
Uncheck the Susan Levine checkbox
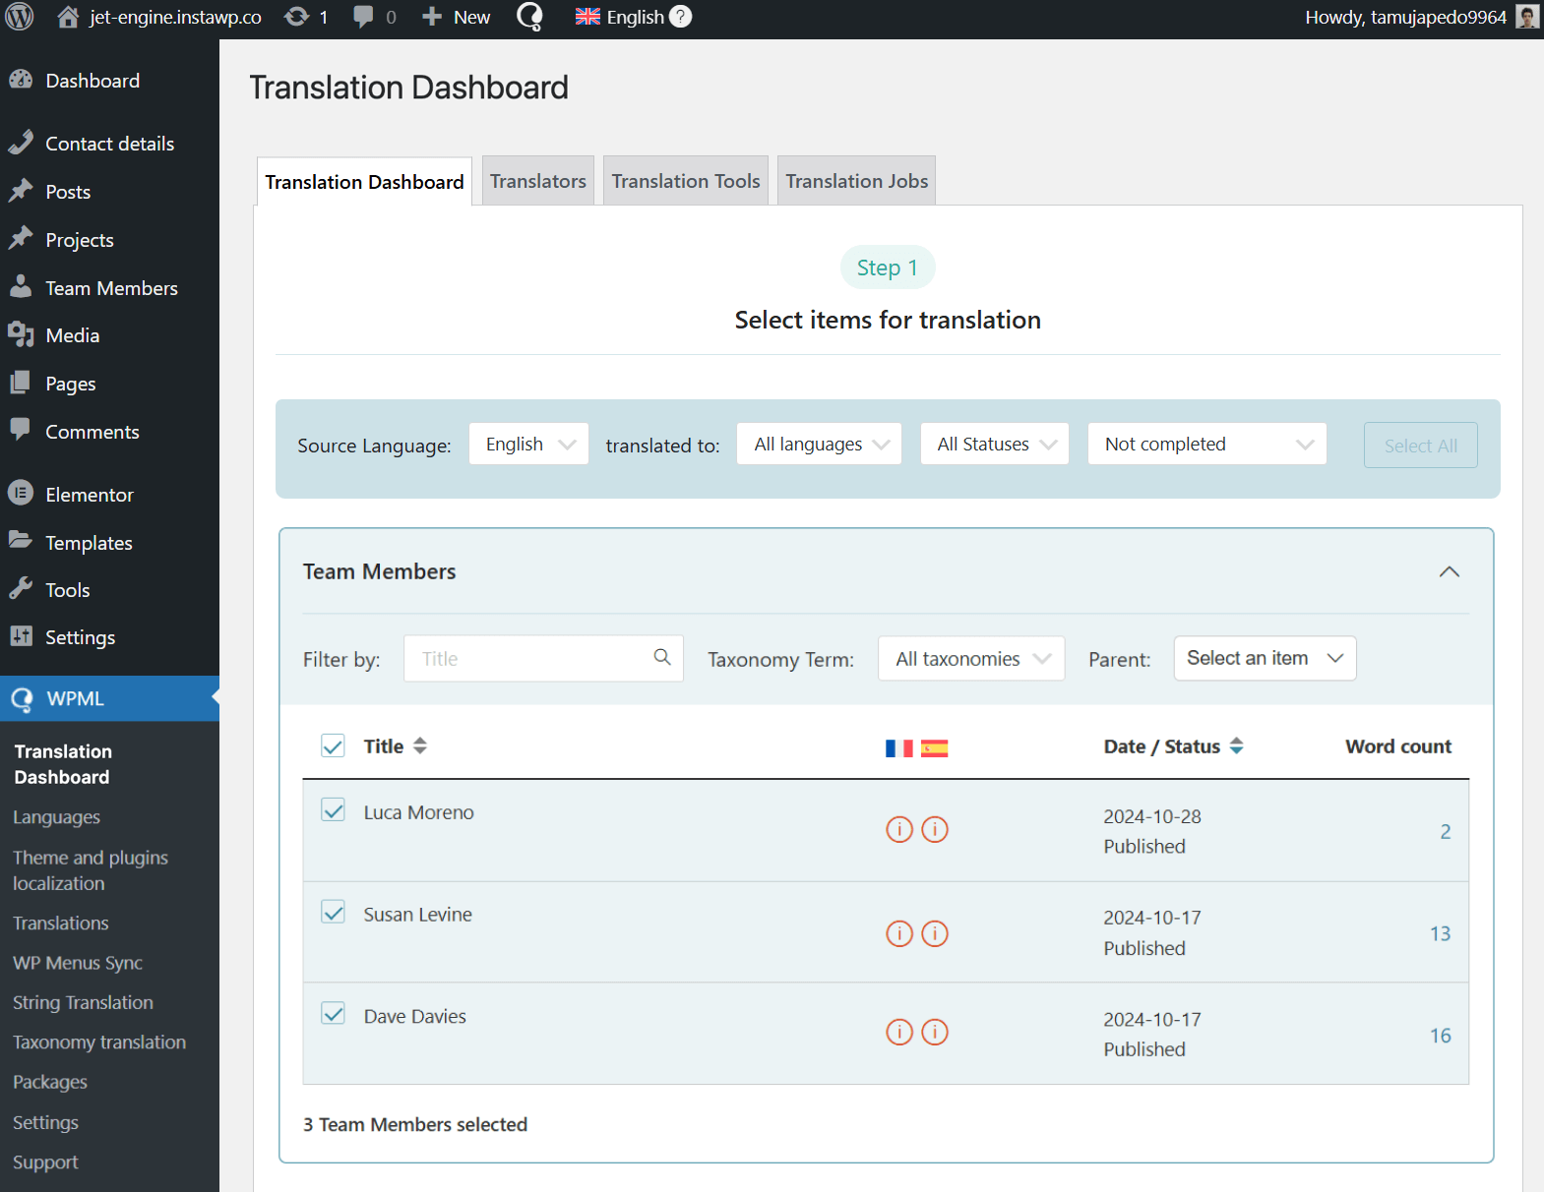coord(334,913)
